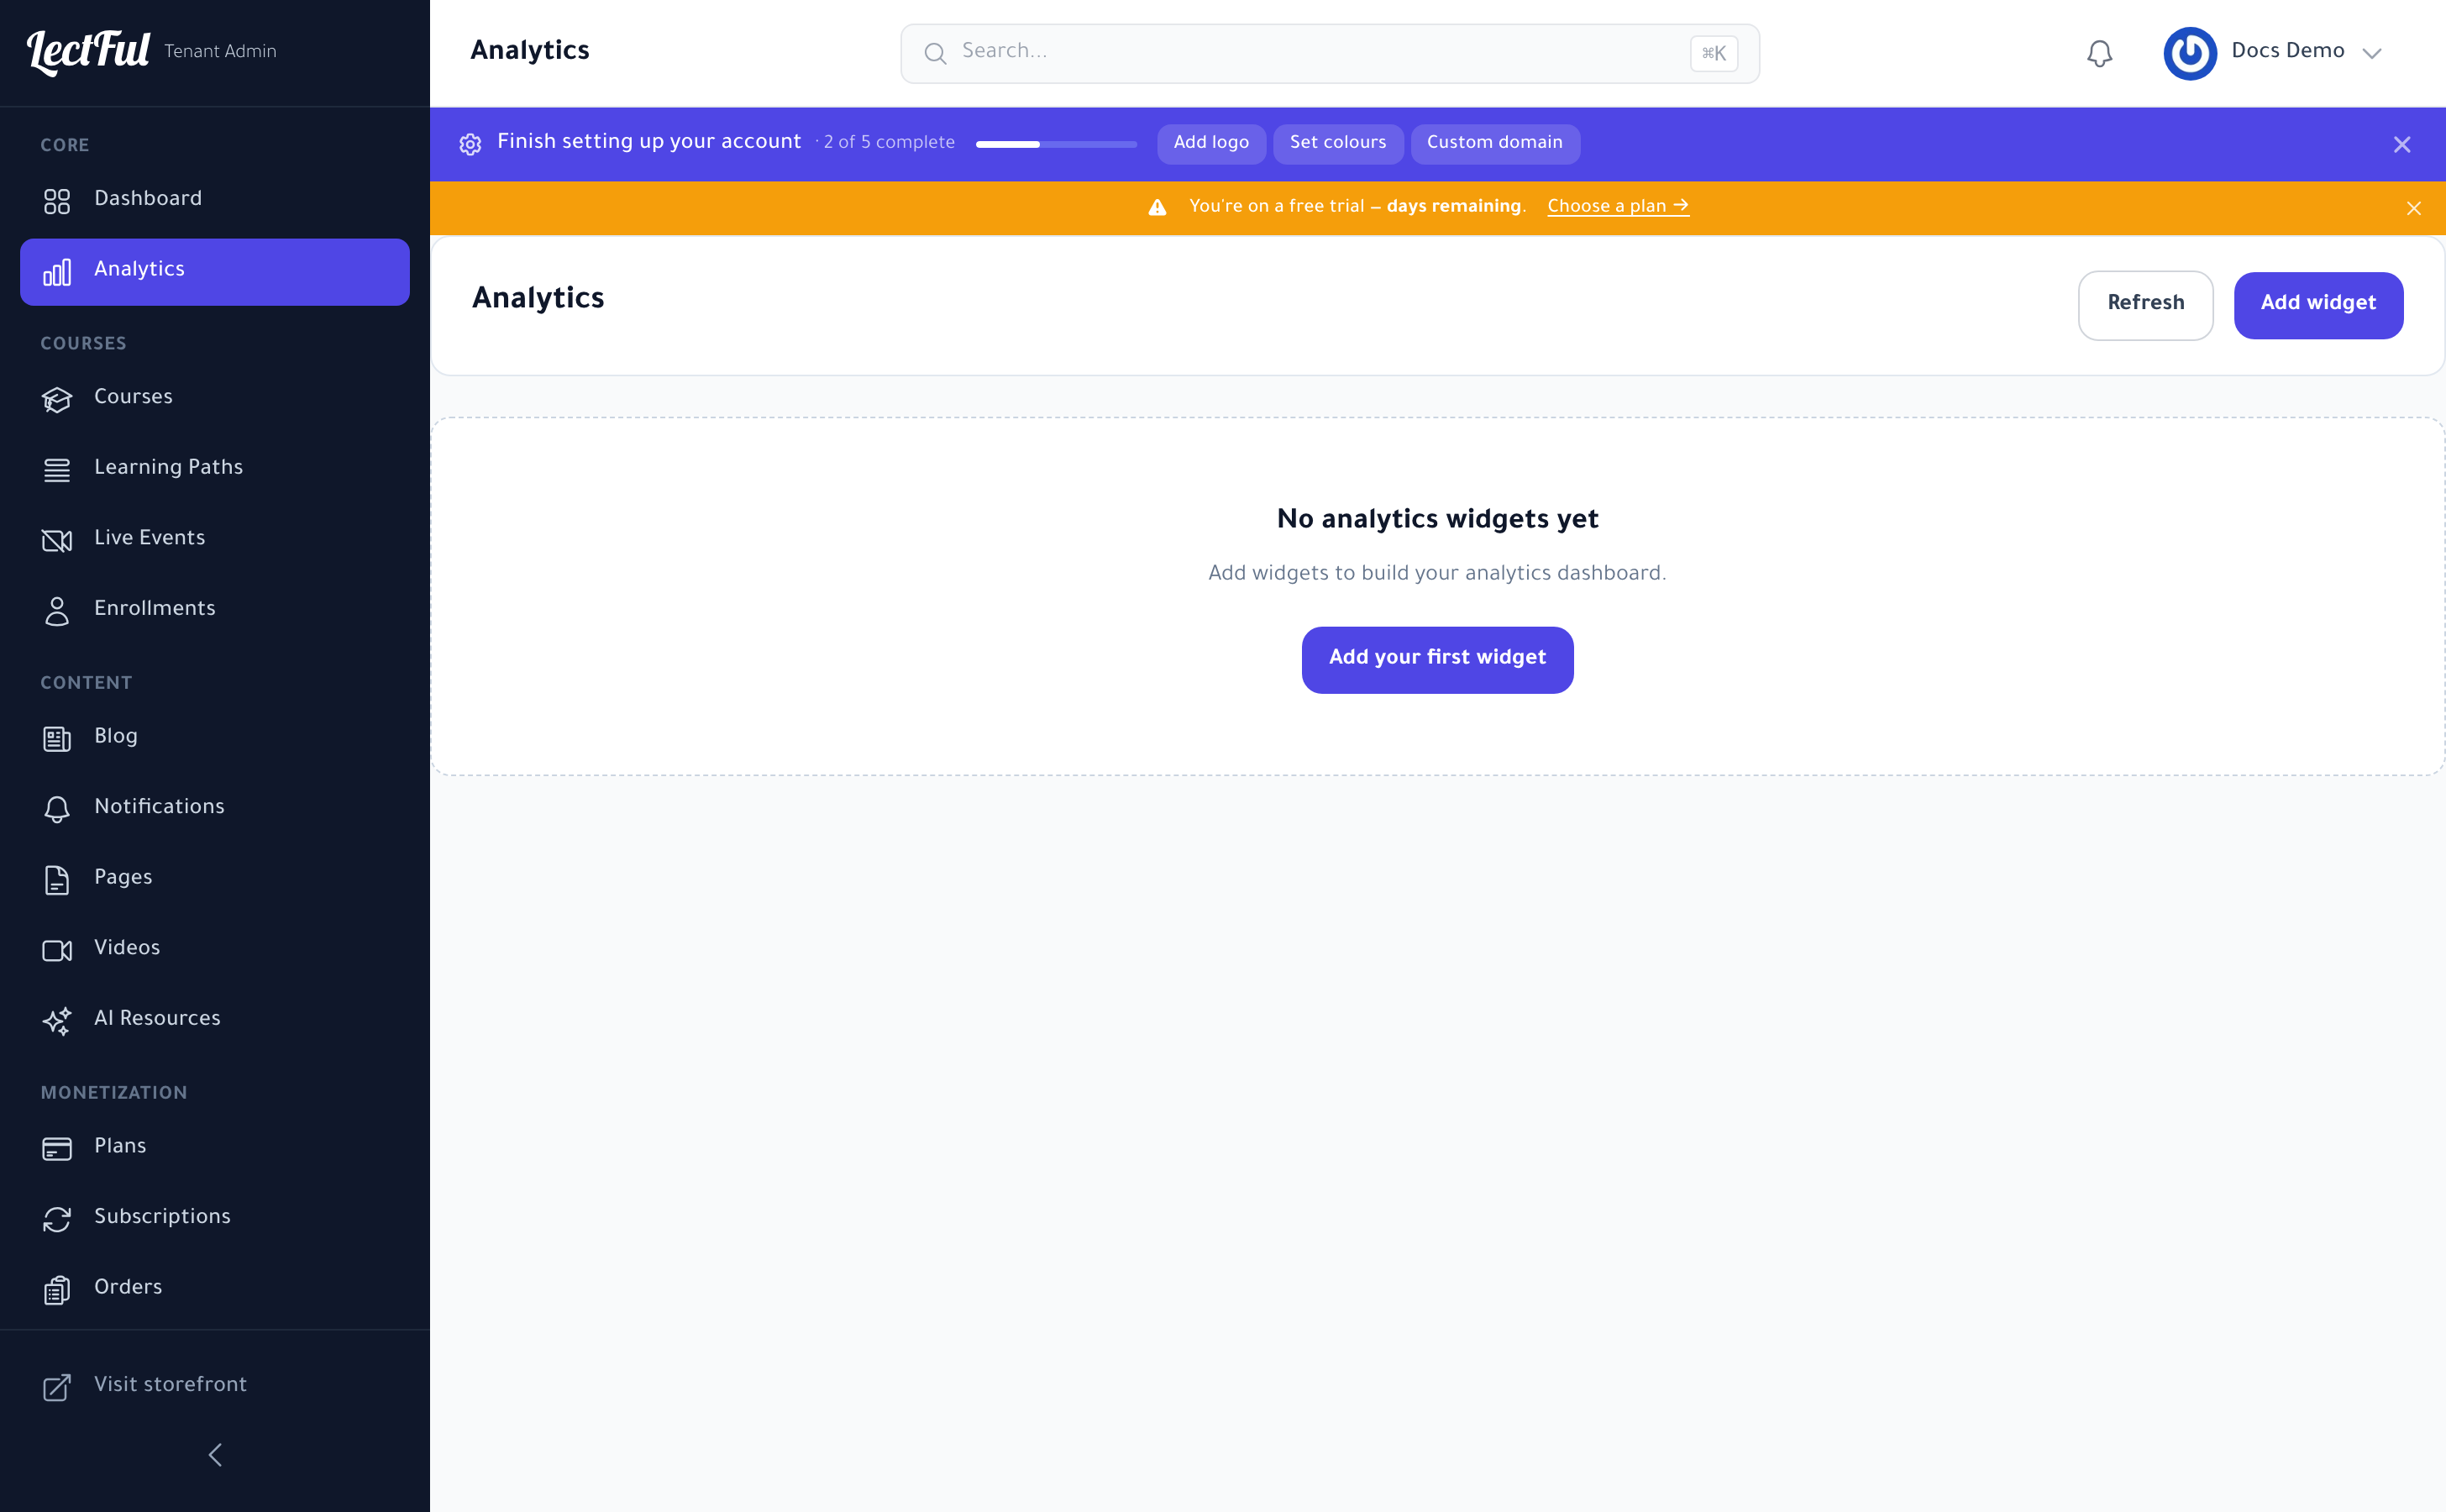Click the Subscriptions refresh icon
2446x1512 pixels.
pos(57,1219)
